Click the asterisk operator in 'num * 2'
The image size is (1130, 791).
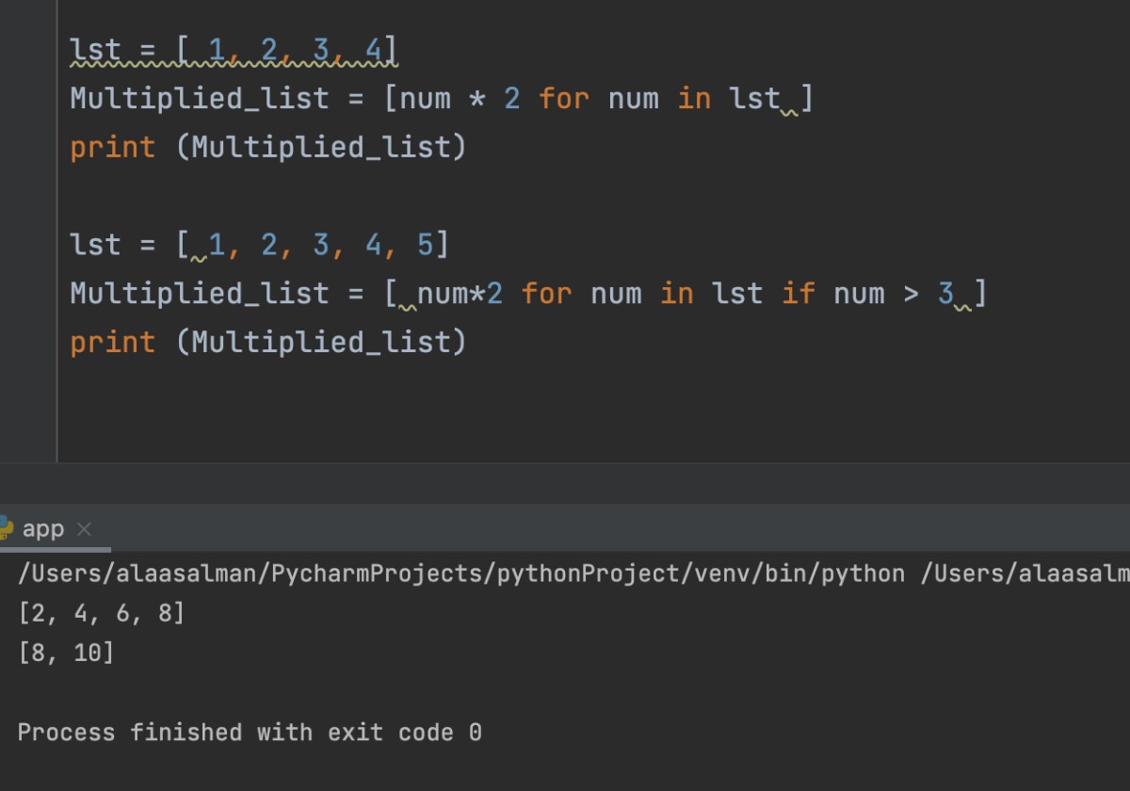(x=477, y=98)
